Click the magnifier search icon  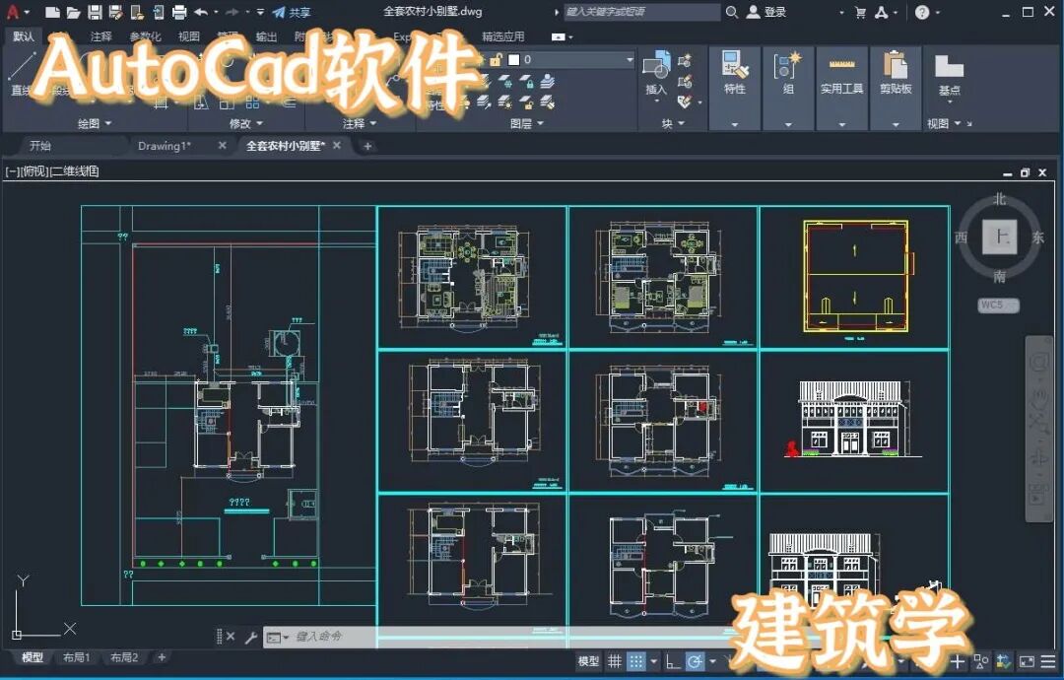pyautogui.click(x=731, y=12)
